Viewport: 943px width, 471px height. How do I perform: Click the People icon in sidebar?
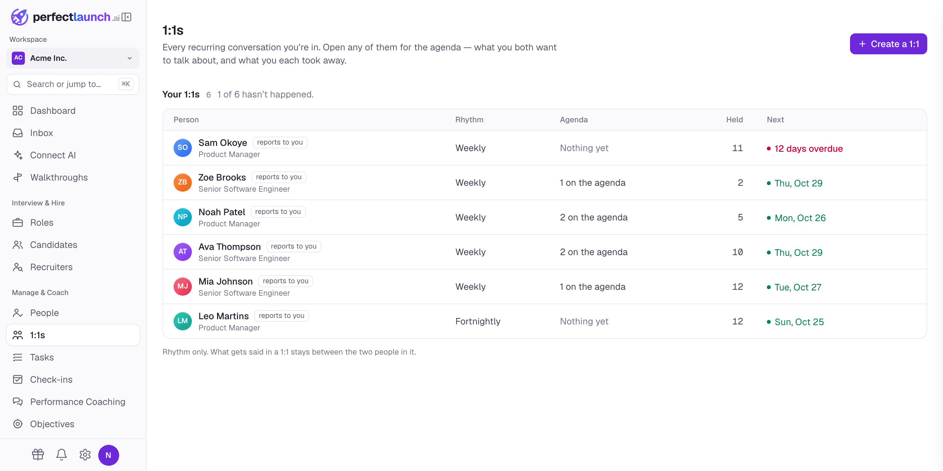(18, 313)
